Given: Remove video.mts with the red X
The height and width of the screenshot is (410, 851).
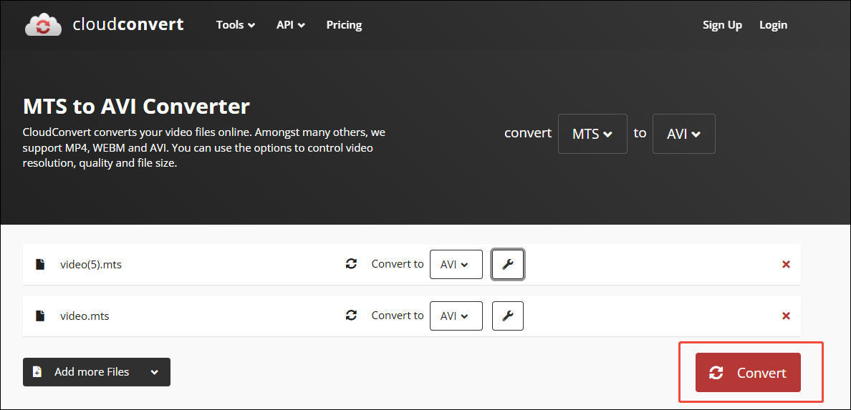Looking at the screenshot, I should coord(785,316).
